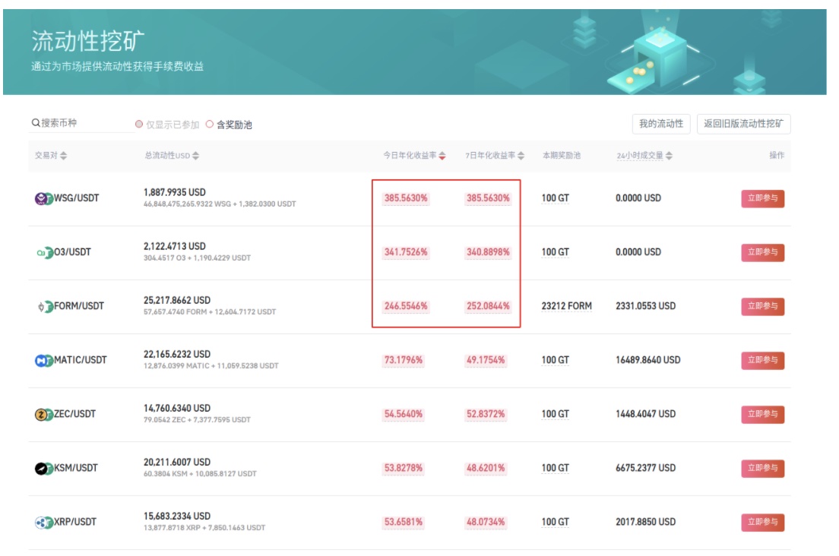Click the XRP/USDT coin icon
The width and height of the screenshot is (839, 556).
click(x=44, y=523)
